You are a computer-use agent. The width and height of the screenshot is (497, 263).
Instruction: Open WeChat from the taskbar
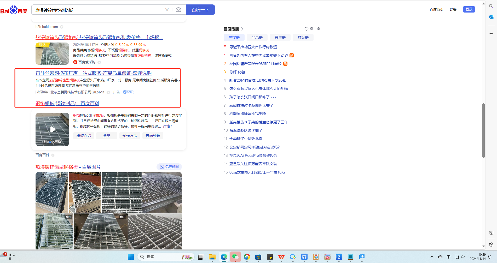click(x=235, y=257)
